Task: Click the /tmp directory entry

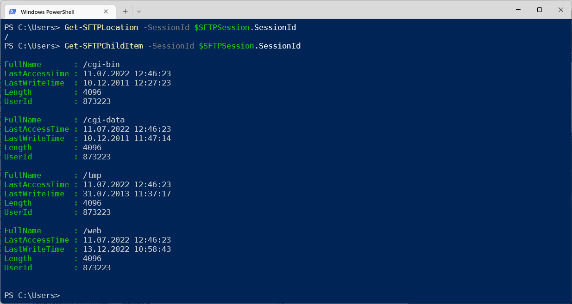Action: click(x=92, y=175)
